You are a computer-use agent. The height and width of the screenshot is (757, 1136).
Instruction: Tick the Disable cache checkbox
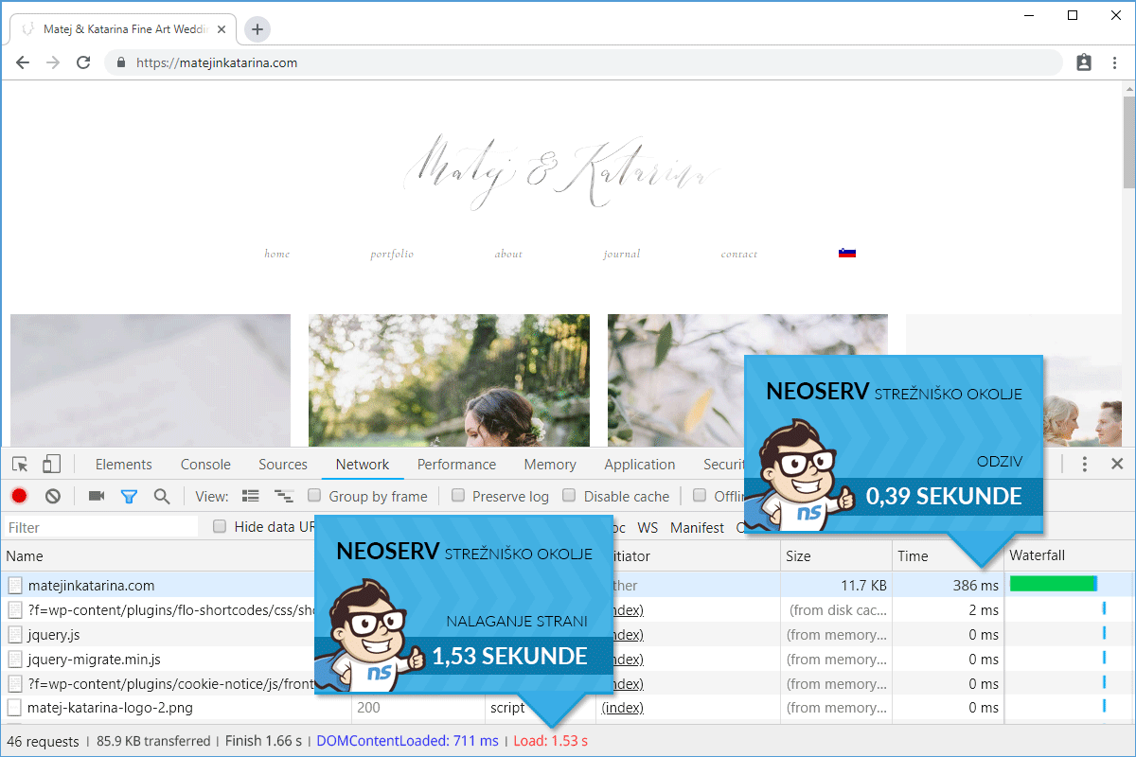[569, 496]
